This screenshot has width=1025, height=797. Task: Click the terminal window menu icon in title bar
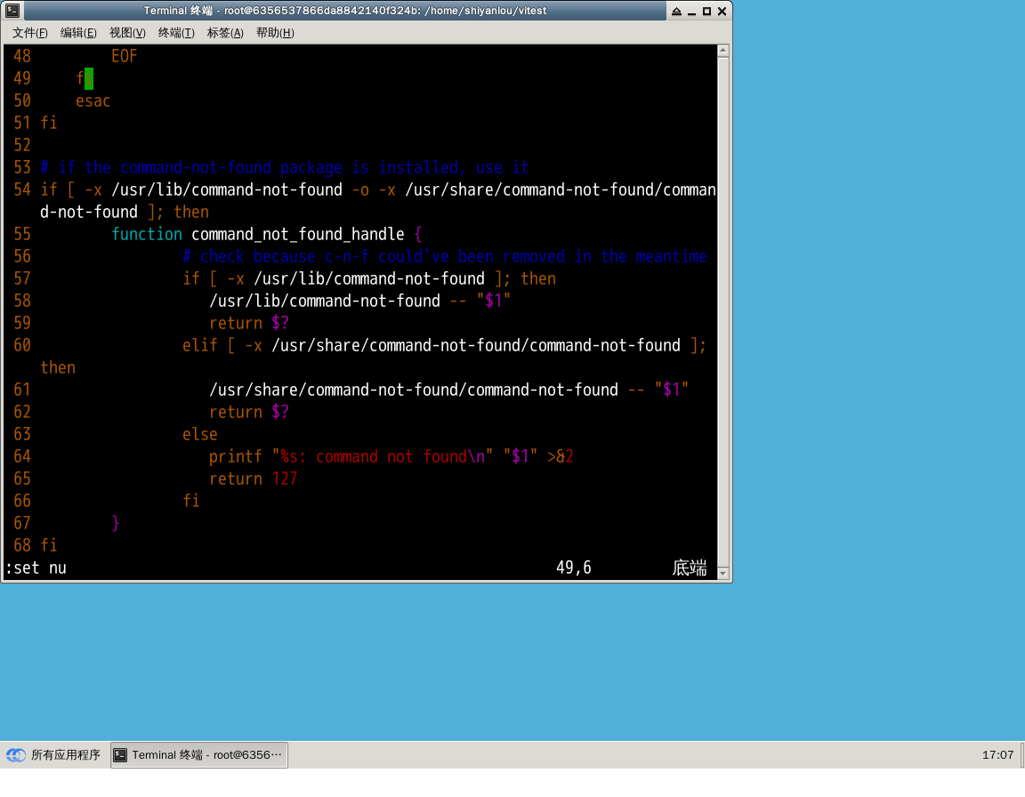coord(12,11)
